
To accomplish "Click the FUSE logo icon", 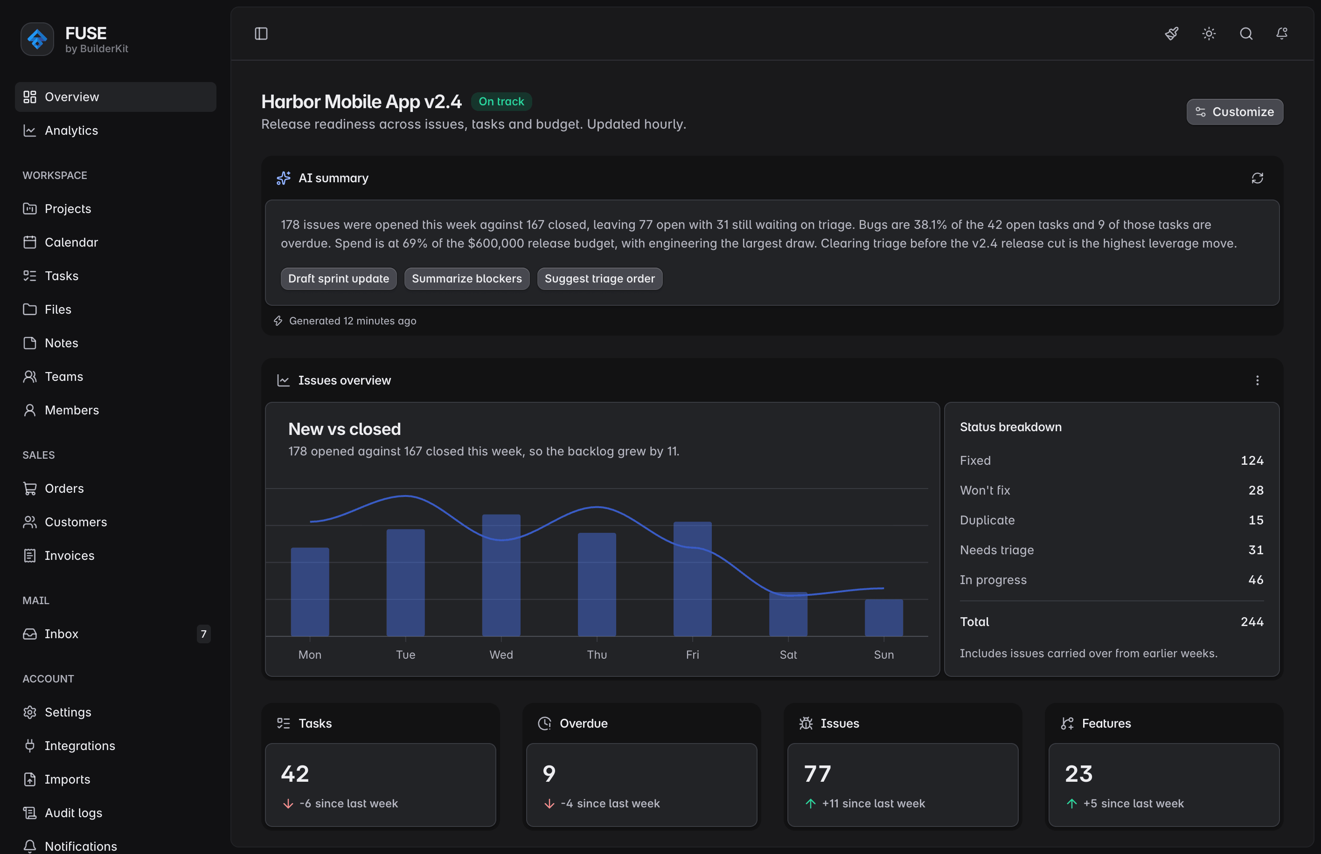I will click(x=37, y=39).
